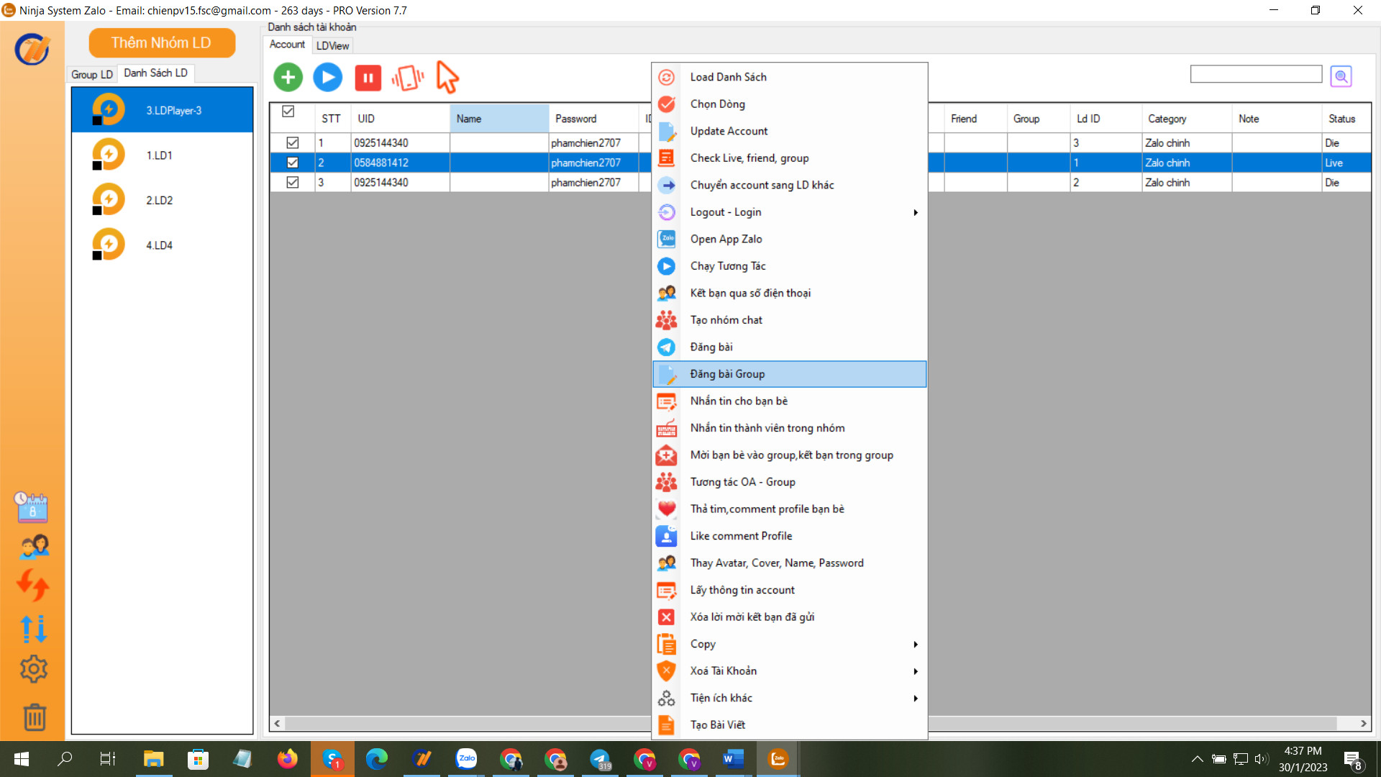The width and height of the screenshot is (1381, 777).
Task: Toggle checkbox for row STT 1
Action: click(292, 142)
